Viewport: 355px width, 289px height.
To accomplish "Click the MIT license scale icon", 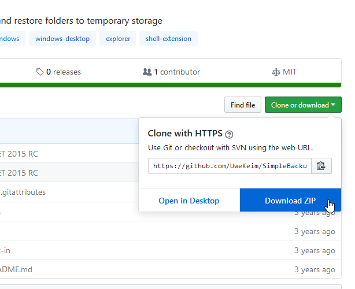I will (276, 72).
